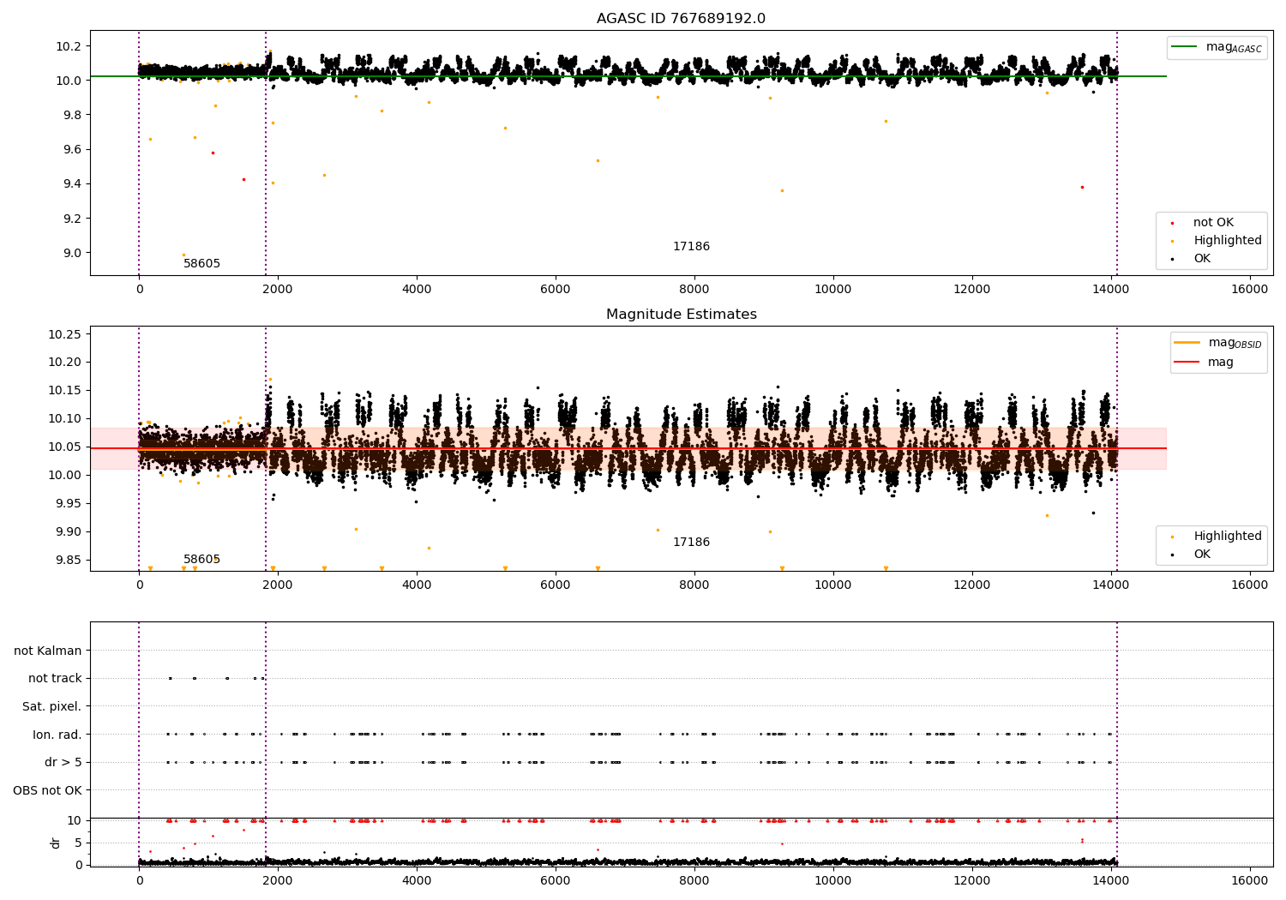Click the orange line sample beside mag OBSID

click(1187, 343)
